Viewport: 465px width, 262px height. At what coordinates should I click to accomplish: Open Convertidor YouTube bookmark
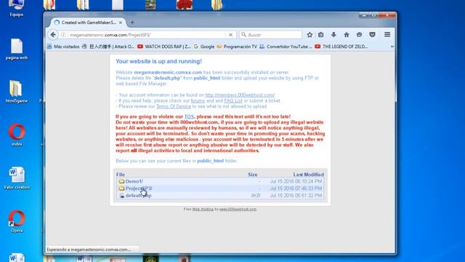click(286, 47)
